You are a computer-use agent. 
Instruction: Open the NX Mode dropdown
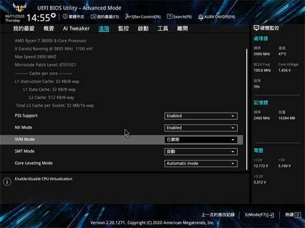pyautogui.click(x=201, y=128)
